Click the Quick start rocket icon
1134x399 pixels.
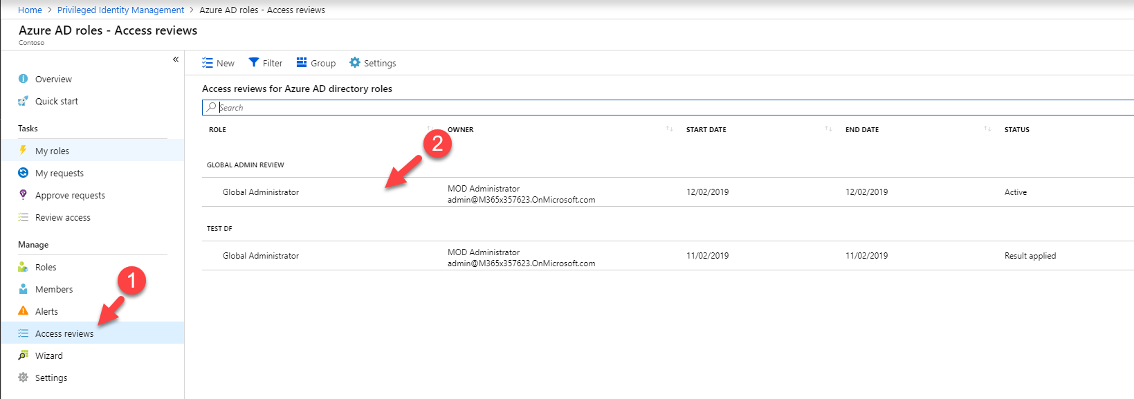tap(23, 101)
